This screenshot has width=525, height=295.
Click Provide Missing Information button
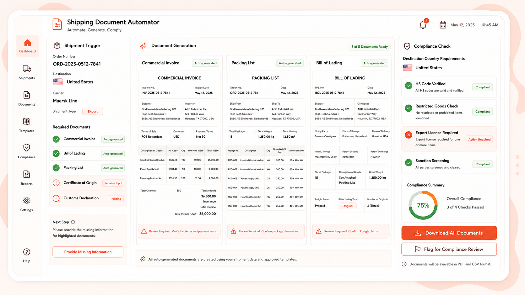(x=88, y=252)
